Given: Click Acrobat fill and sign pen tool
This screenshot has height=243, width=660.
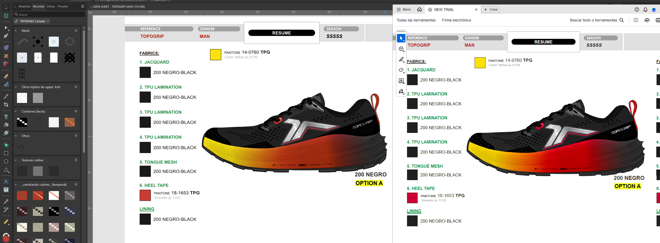Looking at the screenshot, I should point(401,92).
